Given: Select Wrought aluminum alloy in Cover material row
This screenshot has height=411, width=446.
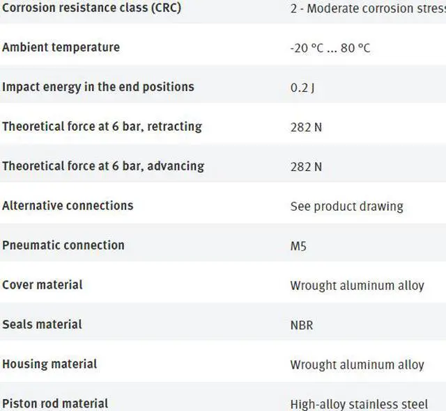Looking at the screenshot, I should click(x=357, y=286).
